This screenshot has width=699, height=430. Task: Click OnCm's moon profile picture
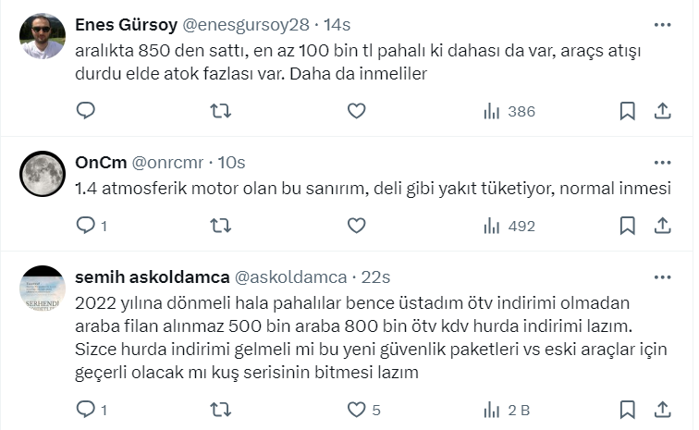click(43, 173)
